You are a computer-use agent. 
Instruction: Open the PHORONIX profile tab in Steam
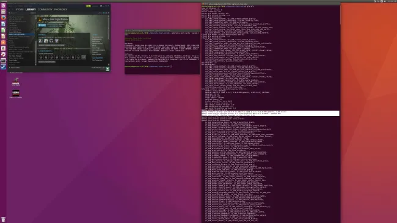tap(60, 10)
